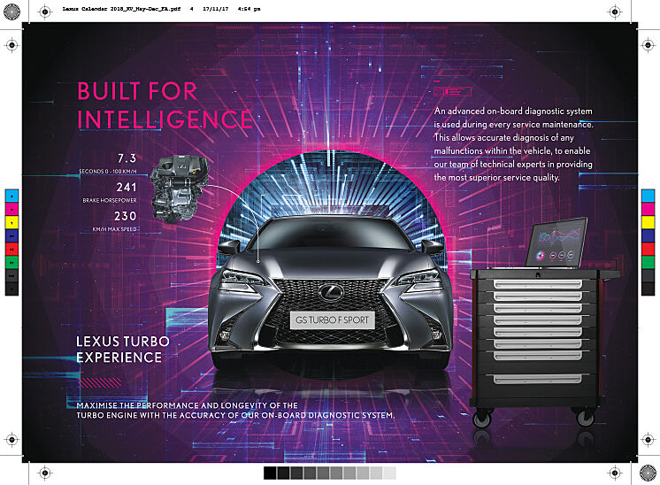Click the top drawer of the tool cabinet

(x=538, y=284)
